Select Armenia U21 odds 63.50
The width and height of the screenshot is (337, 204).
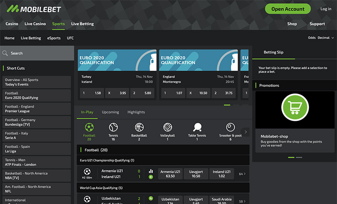170,174
